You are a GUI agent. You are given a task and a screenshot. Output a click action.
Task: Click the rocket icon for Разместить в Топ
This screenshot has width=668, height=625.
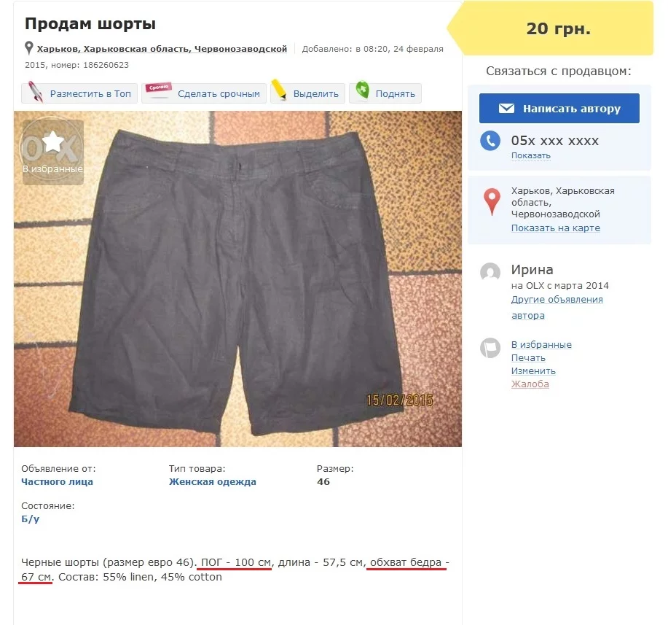[36, 92]
